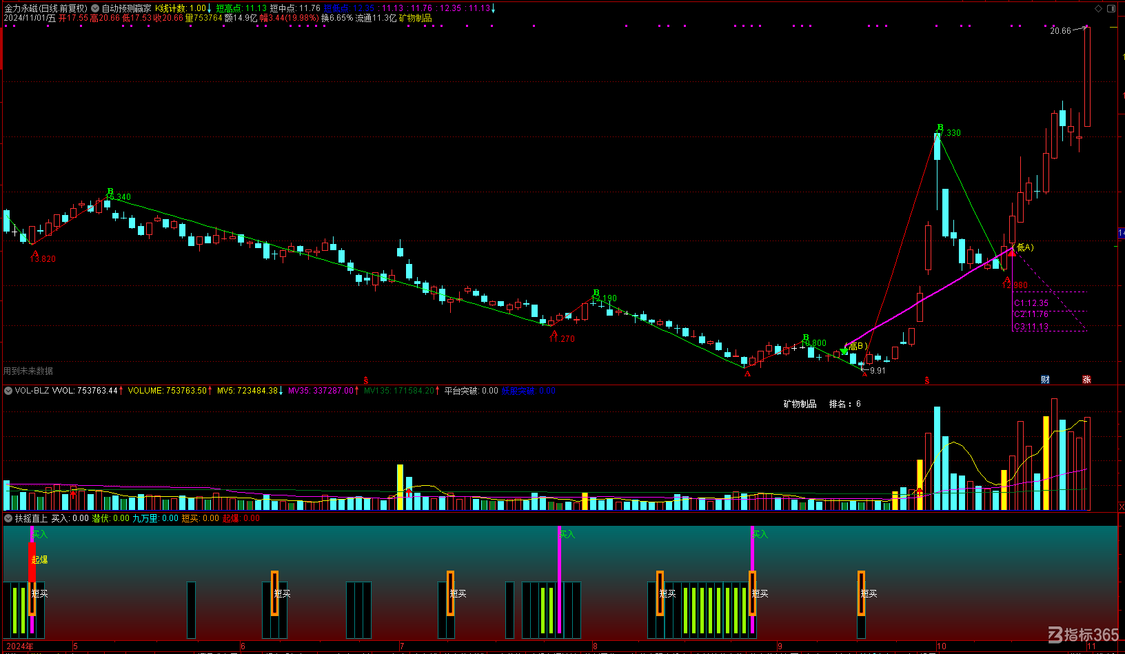The image size is (1125, 654).
Task: Open the 自动预测赢家 indicator dropdown arrow
Action: click(95, 8)
